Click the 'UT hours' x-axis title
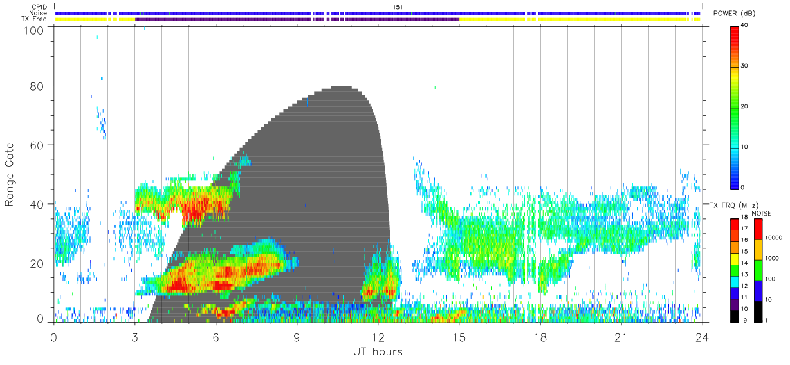 378,351
